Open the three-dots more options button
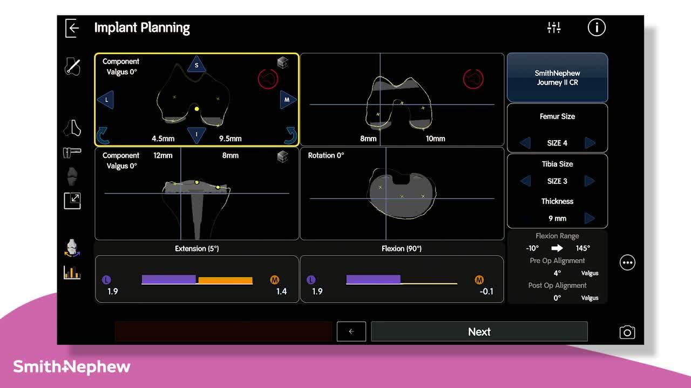This screenshot has width=691, height=388. click(x=627, y=263)
